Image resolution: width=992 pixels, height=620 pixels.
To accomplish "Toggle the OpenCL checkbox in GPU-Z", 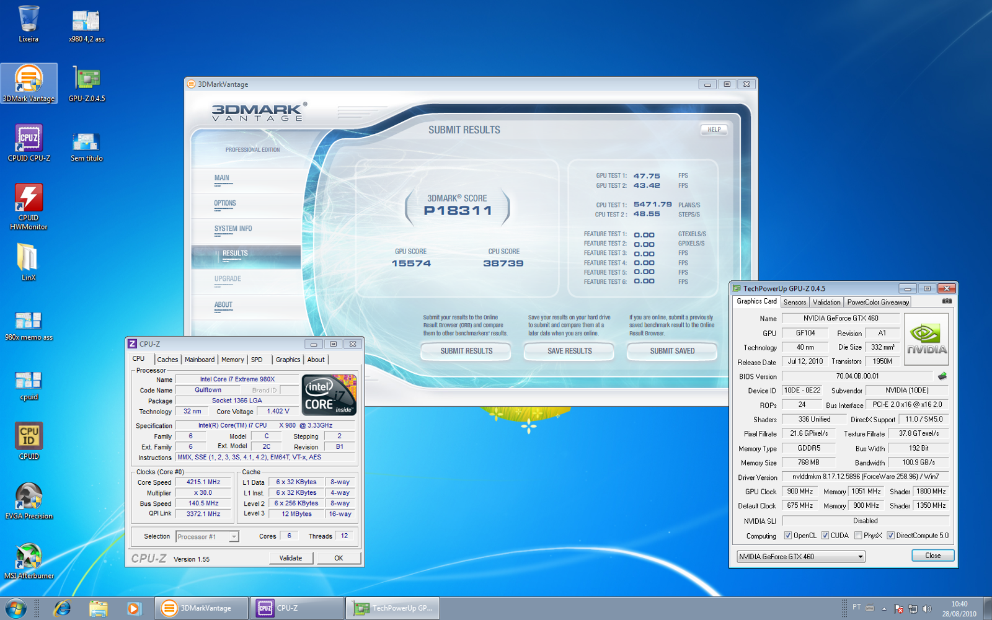I will [787, 536].
